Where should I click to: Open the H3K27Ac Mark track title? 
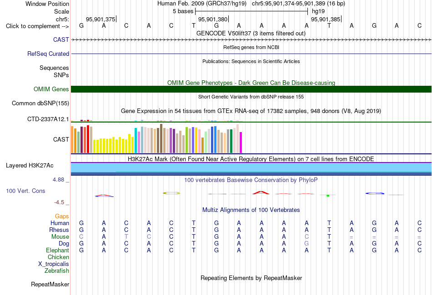coord(251,159)
